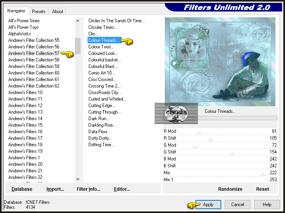
Task: Select the Colour Threads... filter
Action: point(104,40)
